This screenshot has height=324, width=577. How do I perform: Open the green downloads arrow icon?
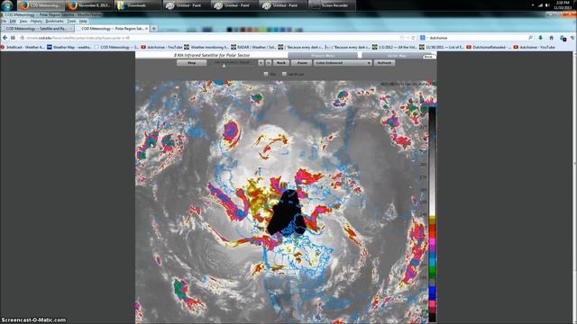tap(541, 38)
